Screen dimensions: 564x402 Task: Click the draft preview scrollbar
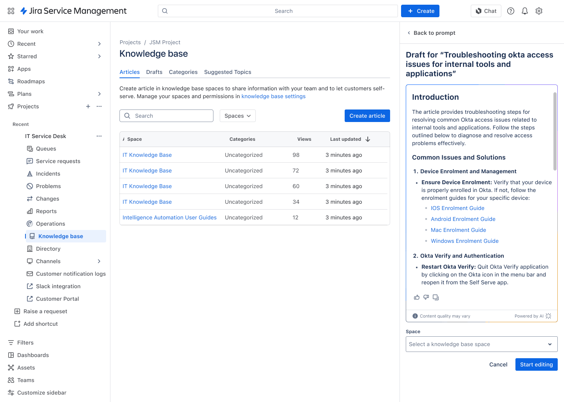point(555,131)
